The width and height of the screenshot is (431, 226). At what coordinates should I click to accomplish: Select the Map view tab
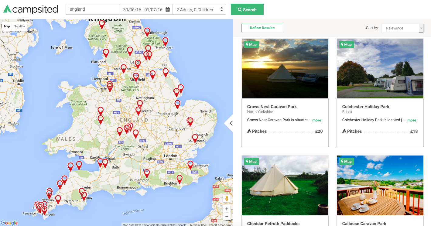point(7,26)
